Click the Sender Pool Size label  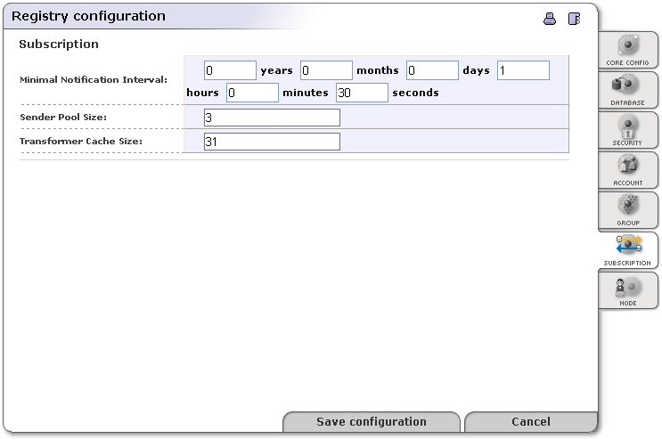pos(63,117)
